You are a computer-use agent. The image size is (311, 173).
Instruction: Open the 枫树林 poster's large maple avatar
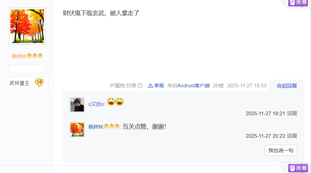pyautogui.click(x=28, y=26)
